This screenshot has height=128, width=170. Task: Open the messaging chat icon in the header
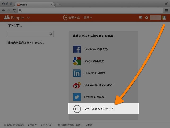click(141, 18)
